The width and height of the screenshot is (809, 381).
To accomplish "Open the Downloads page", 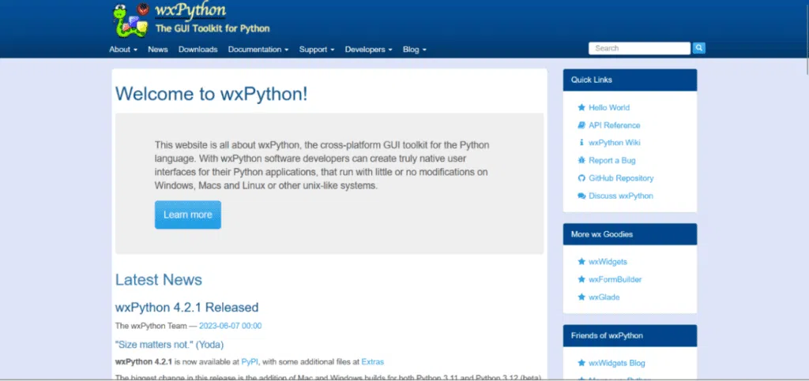I will [198, 50].
